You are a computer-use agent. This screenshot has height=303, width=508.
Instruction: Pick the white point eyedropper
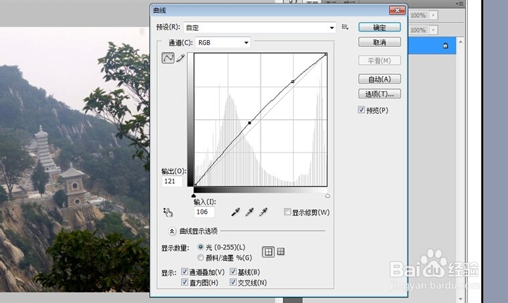[x=263, y=212]
